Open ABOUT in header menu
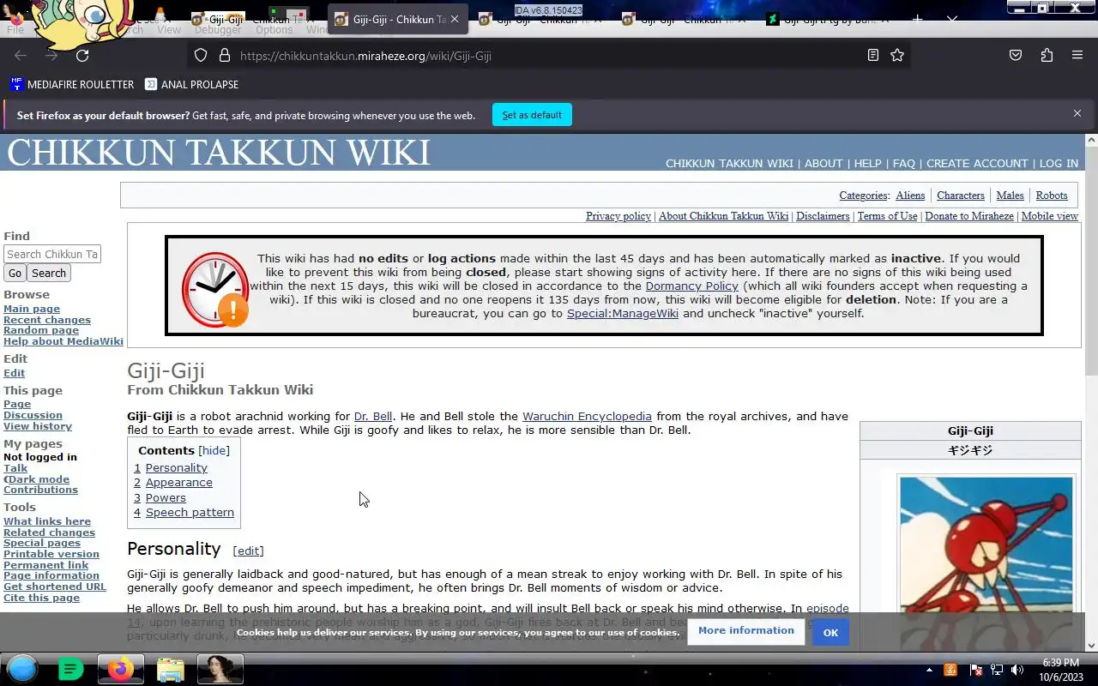 coord(823,163)
